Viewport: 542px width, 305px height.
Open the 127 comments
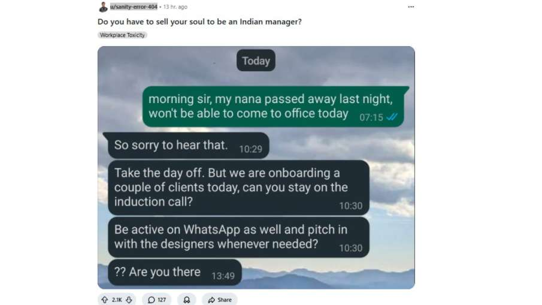pos(156,300)
